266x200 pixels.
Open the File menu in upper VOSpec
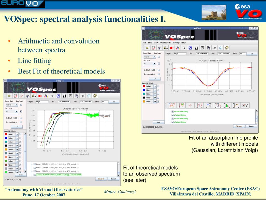tap(144, 43)
